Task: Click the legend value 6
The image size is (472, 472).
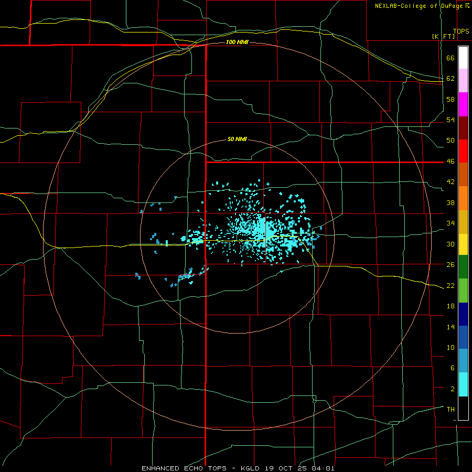Action: click(x=453, y=368)
